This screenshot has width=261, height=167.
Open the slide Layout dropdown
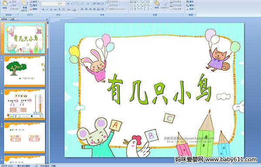(34, 2)
